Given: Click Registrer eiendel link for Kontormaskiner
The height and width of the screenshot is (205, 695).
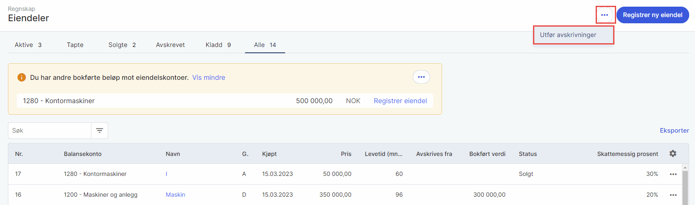Looking at the screenshot, I should tap(400, 101).
